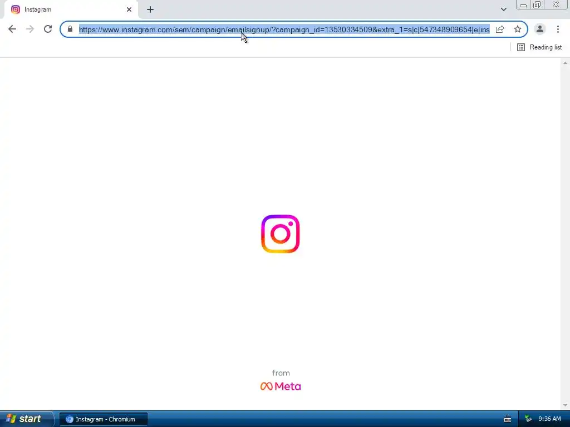The width and height of the screenshot is (570, 427).
Task: Restore down the Chromium window
Action: click(537, 4)
